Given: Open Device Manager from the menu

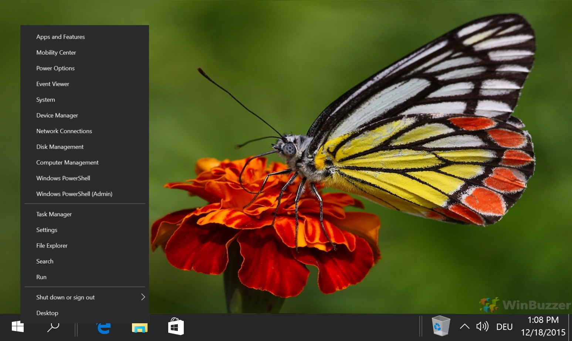Looking at the screenshot, I should [x=57, y=115].
